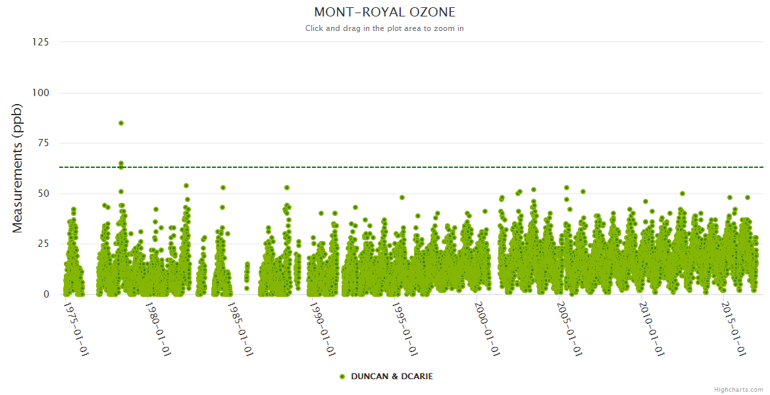
Task: Click the 100 y-axis tick label
Action: coord(40,93)
